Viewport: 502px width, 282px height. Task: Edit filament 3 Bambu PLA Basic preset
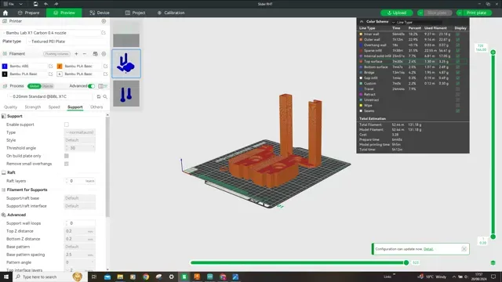(x=50, y=74)
